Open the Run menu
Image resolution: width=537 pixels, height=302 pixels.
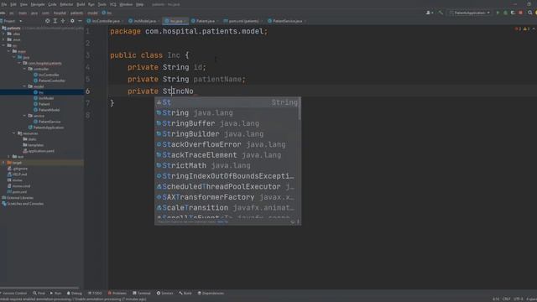point(91,4)
